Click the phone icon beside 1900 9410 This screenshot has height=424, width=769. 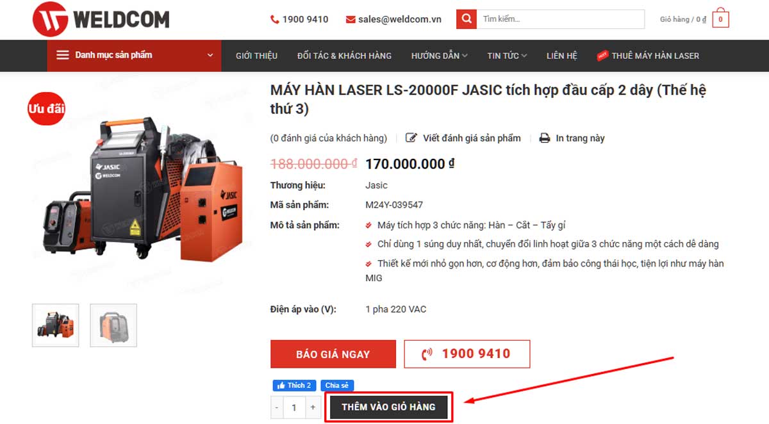click(275, 20)
